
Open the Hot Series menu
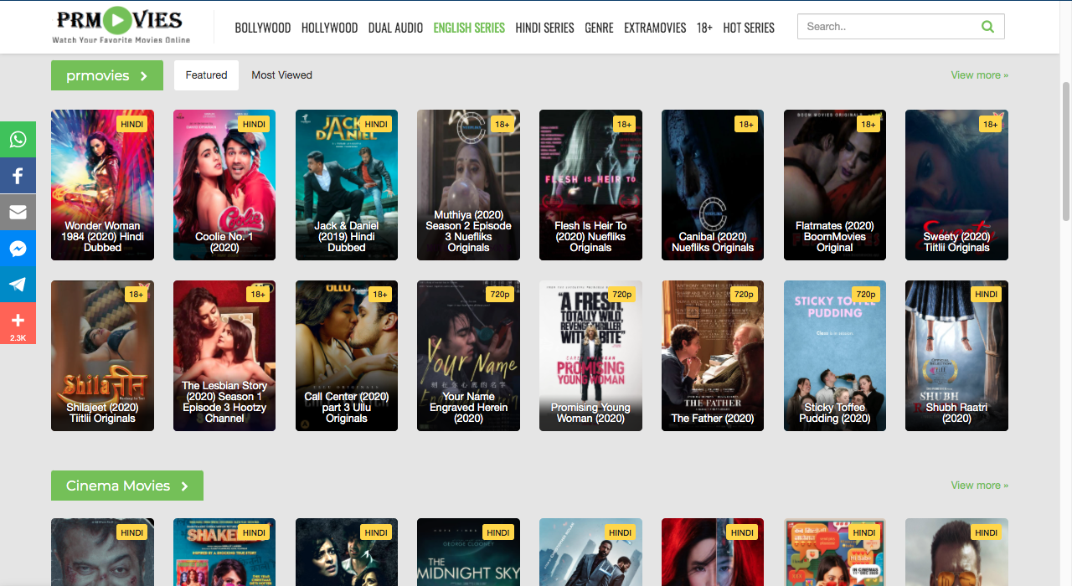[749, 28]
